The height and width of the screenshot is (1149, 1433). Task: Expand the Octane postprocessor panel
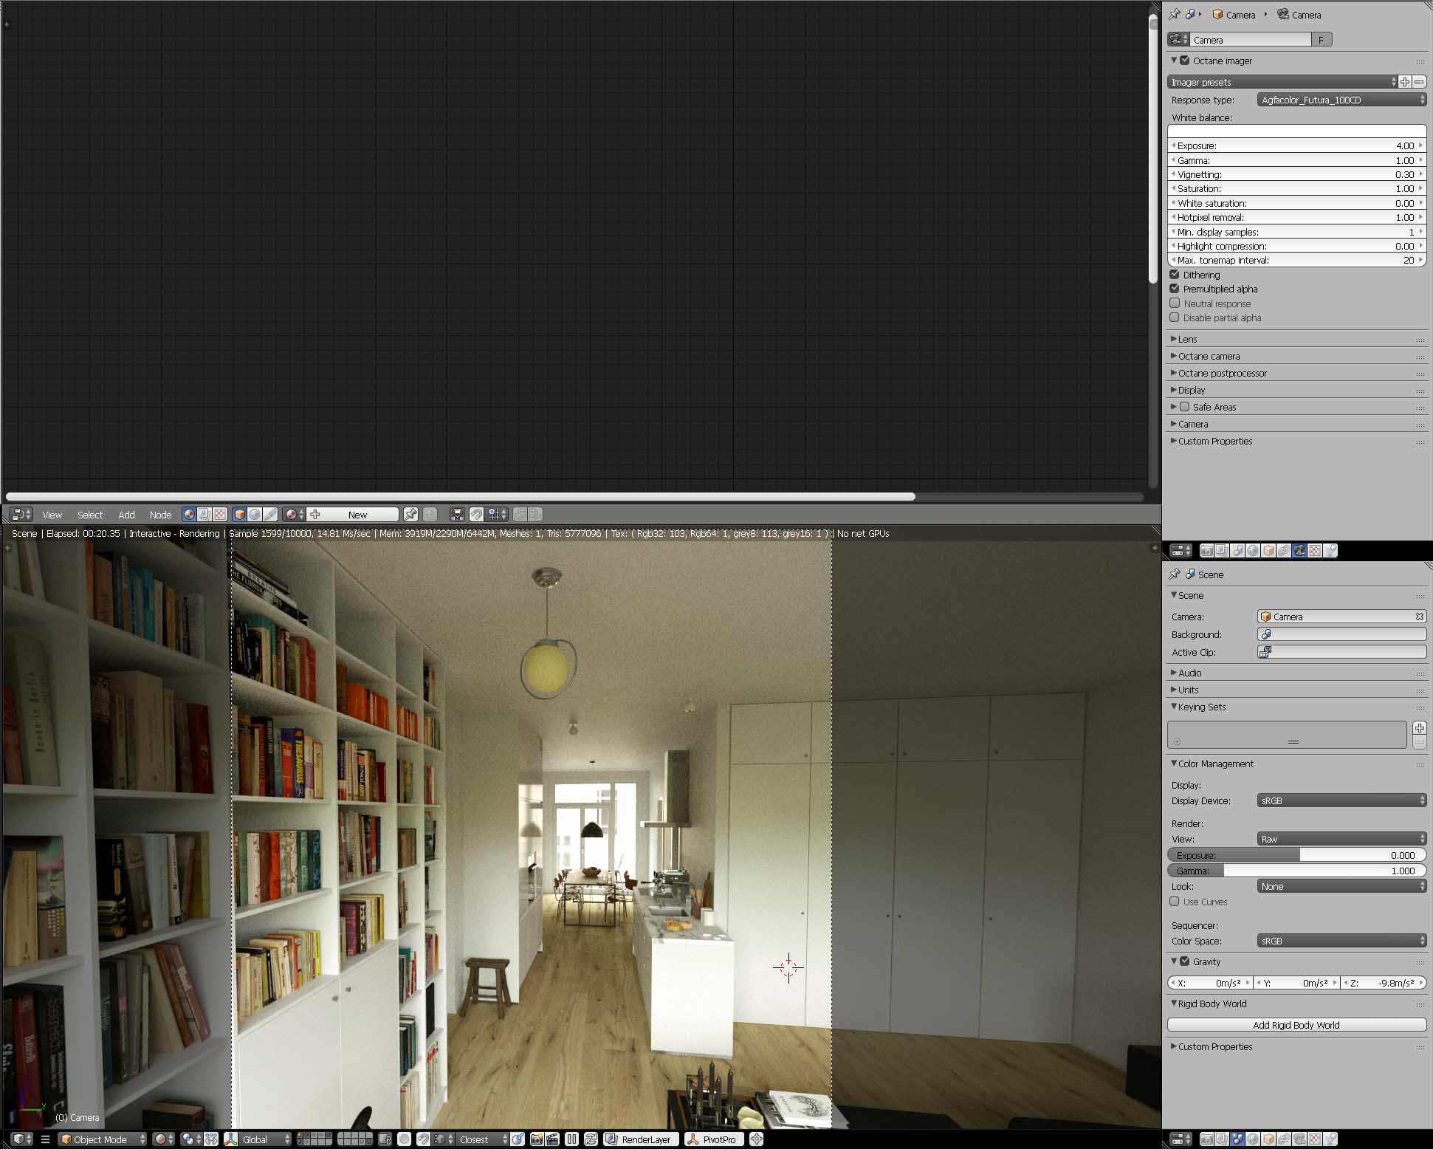(x=1222, y=374)
